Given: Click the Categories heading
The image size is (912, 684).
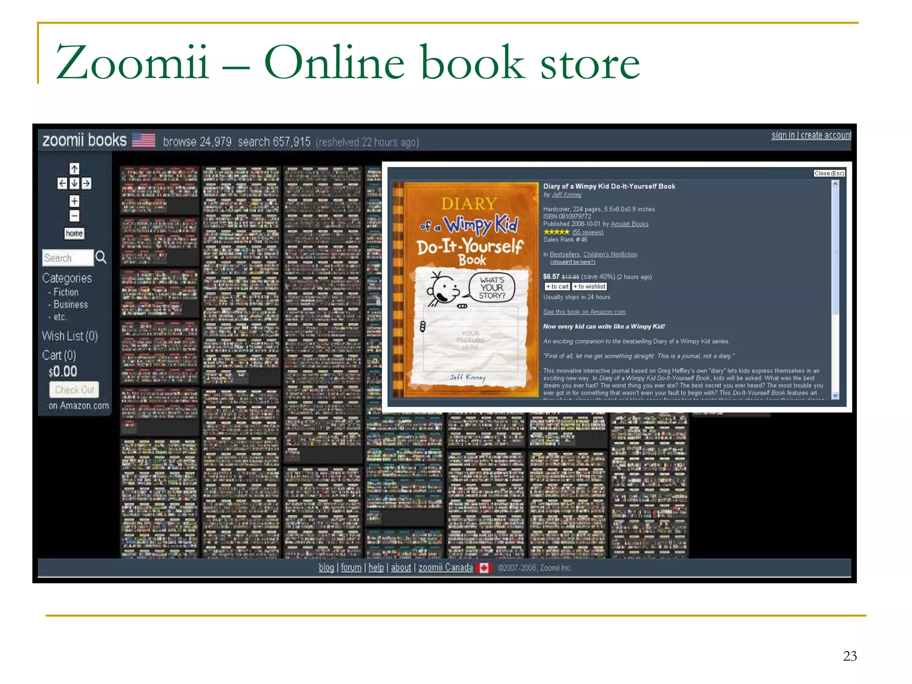Looking at the screenshot, I should (67, 278).
